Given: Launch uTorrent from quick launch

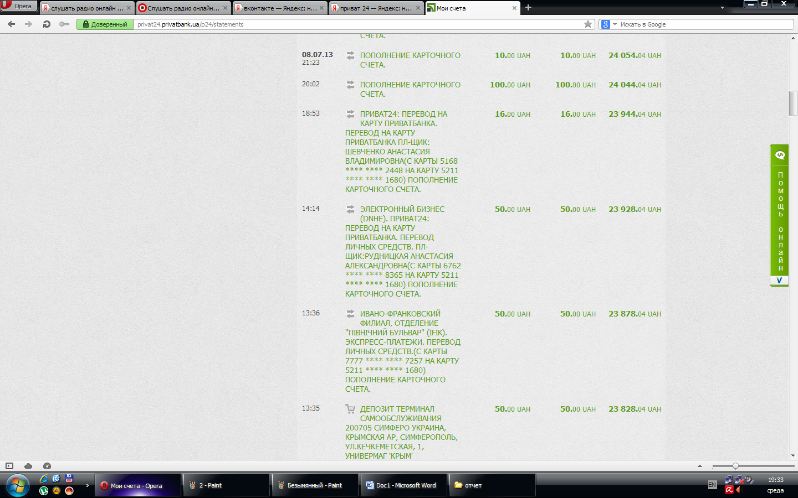Looking at the screenshot, I should pos(44,491).
